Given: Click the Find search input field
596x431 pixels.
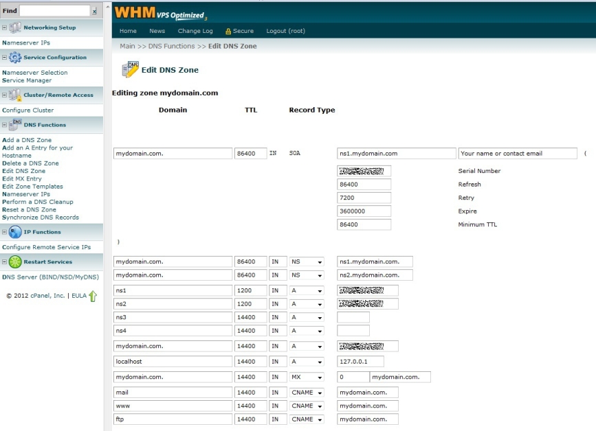Looking at the screenshot, I should (x=55, y=11).
